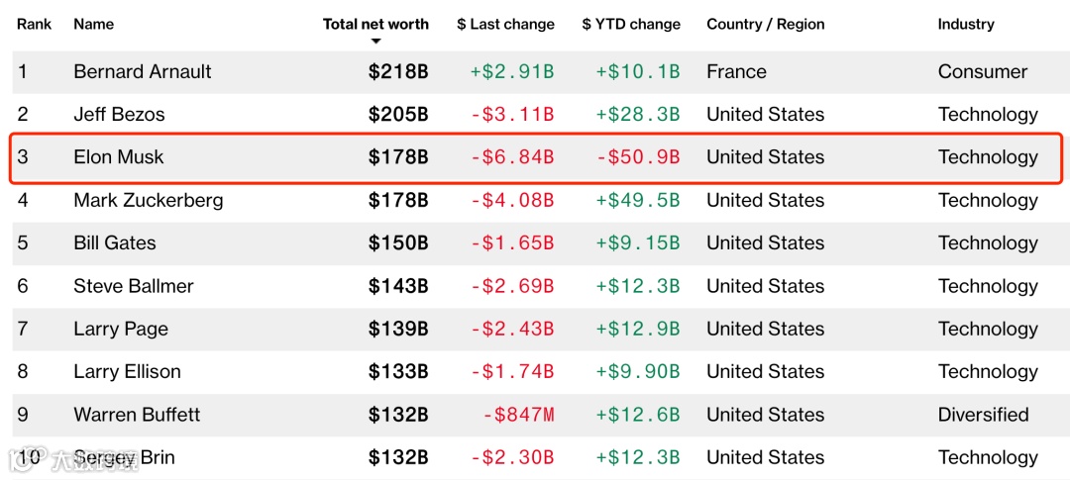Screen dimensions: 1070x480
Task: Select the Elon Musk name link
Action: tap(119, 157)
